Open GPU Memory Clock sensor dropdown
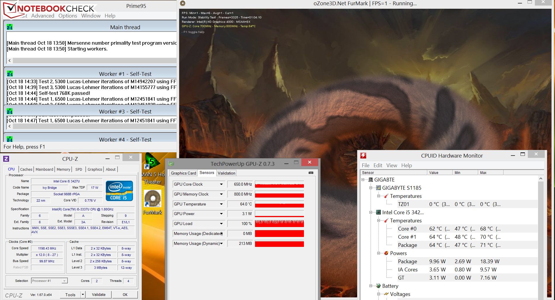The image size is (555, 300). pyautogui.click(x=221, y=194)
